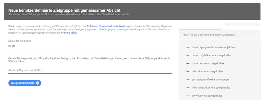Select 'canon kamera spiegelreflex' suggestion text

coord(208,63)
